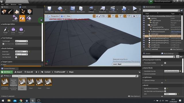The width and height of the screenshot is (184, 103).
Task: Open Source Control toolbar button
Action: coord(60,9)
